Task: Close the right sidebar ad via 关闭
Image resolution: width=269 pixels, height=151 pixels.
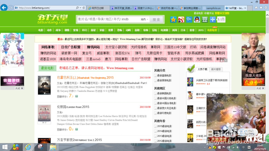Action: coord(260,88)
